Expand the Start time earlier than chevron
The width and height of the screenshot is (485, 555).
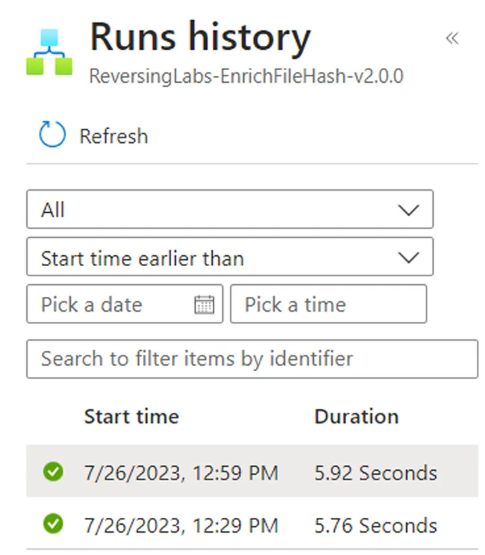408,257
